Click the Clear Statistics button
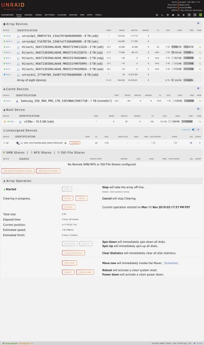This screenshot has width=204, height=345. (74, 253)
